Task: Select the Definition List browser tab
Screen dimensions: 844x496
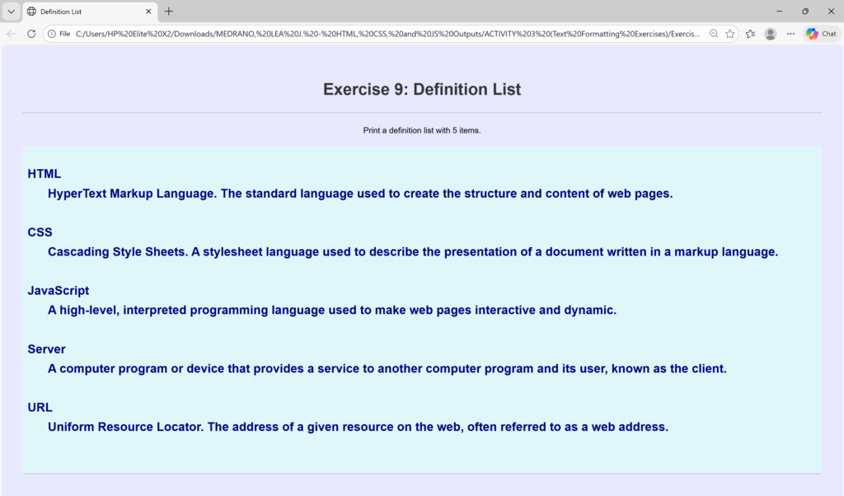Action: coord(82,12)
